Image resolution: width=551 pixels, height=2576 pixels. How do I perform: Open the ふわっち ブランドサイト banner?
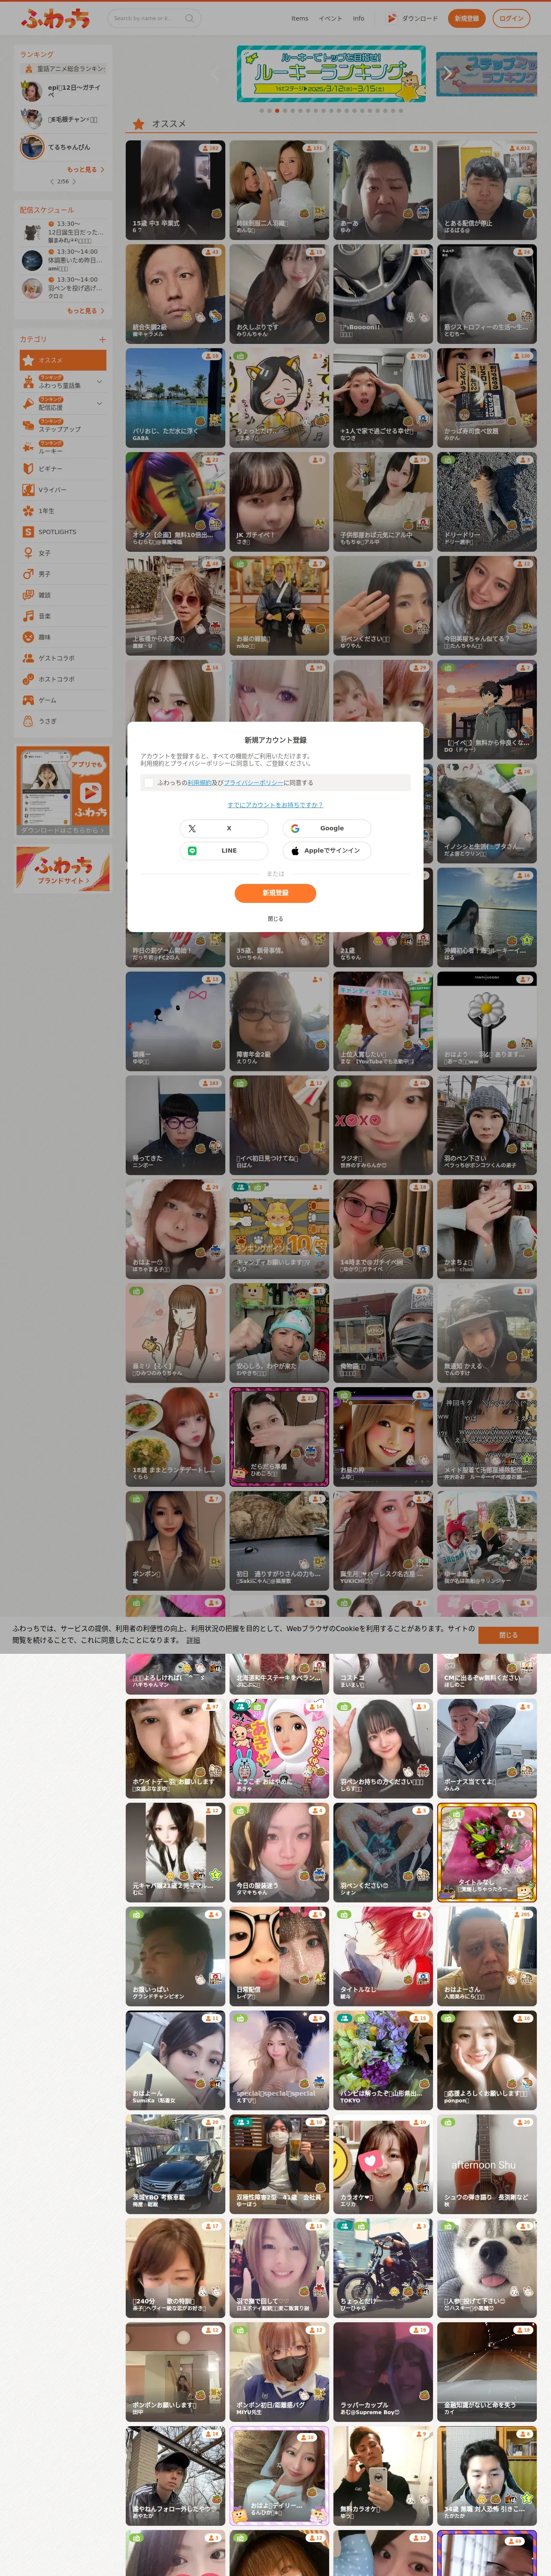(63, 868)
